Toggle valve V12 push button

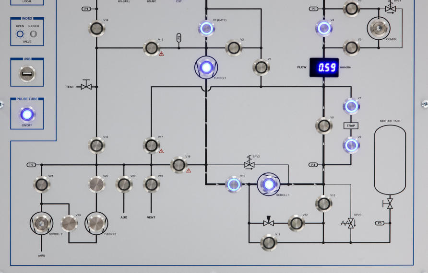click(297, 223)
